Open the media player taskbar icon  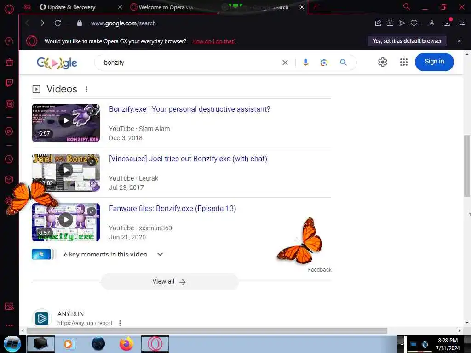(68, 344)
